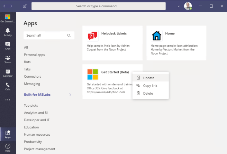Open Help in the left rail
Viewport: 227px width, 154px height.
click(x=8, y=148)
